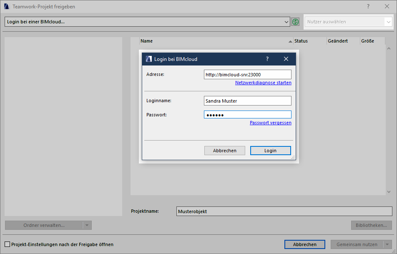
Task: Click the scrollbar down arrow of project list
Action: point(389,192)
